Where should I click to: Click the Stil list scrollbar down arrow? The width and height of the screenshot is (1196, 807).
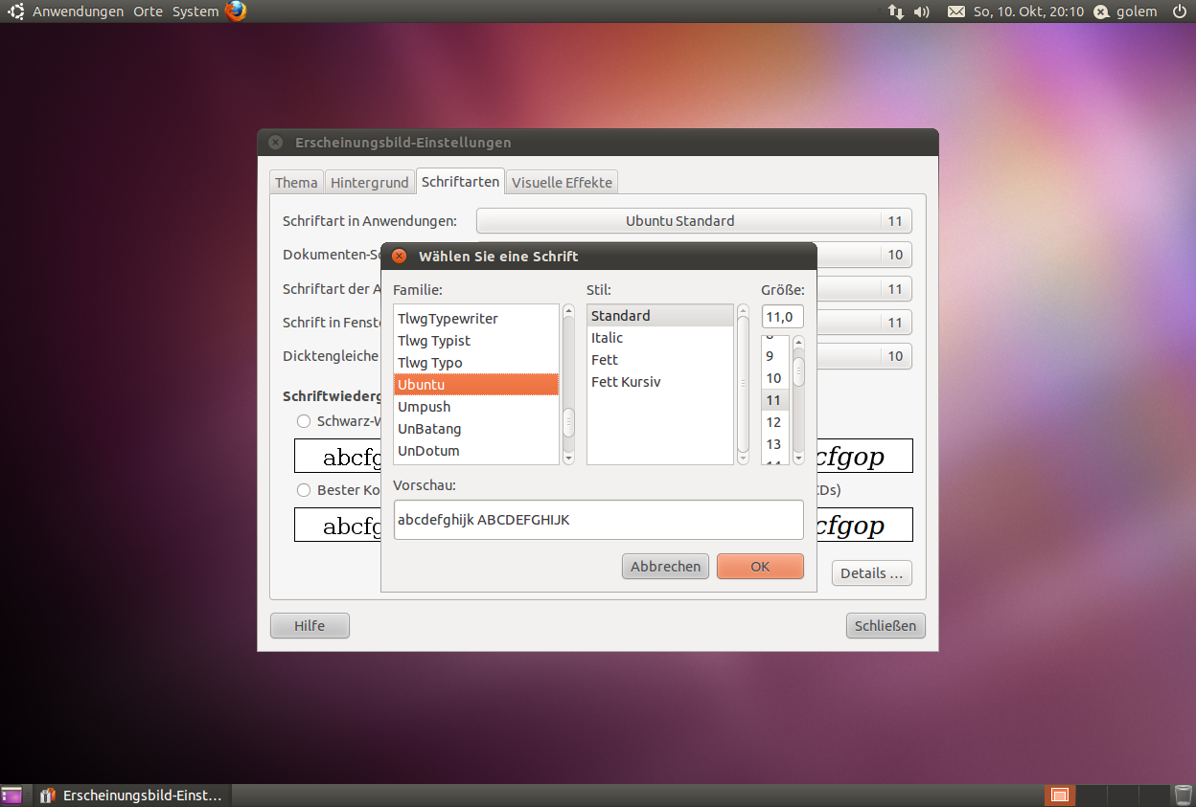pyautogui.click(x=743, y=459)
